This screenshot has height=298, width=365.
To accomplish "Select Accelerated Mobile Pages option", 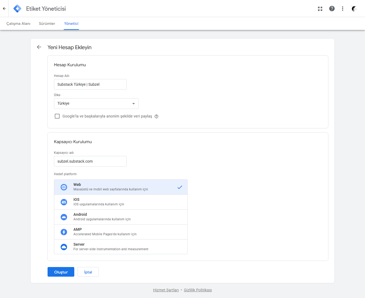I will pos(121,232).
